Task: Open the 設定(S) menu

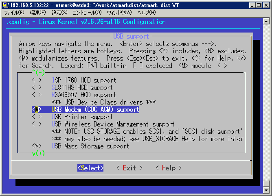Action: 59,13
